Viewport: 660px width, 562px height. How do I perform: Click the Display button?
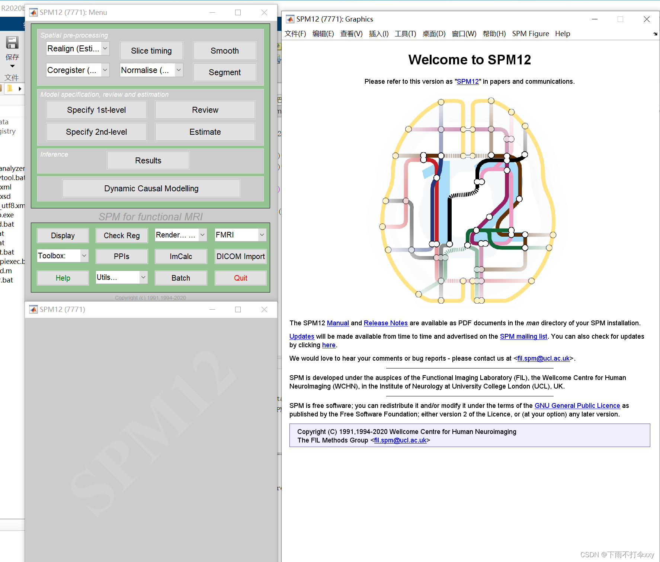click(x=63, y=236)
